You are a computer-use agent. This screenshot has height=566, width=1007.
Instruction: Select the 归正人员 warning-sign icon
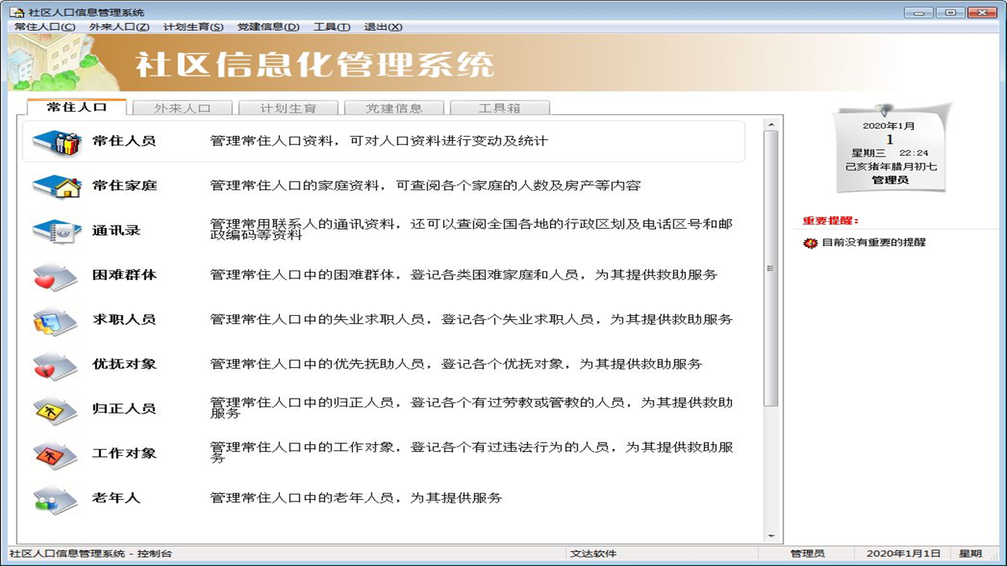[53, 409]
